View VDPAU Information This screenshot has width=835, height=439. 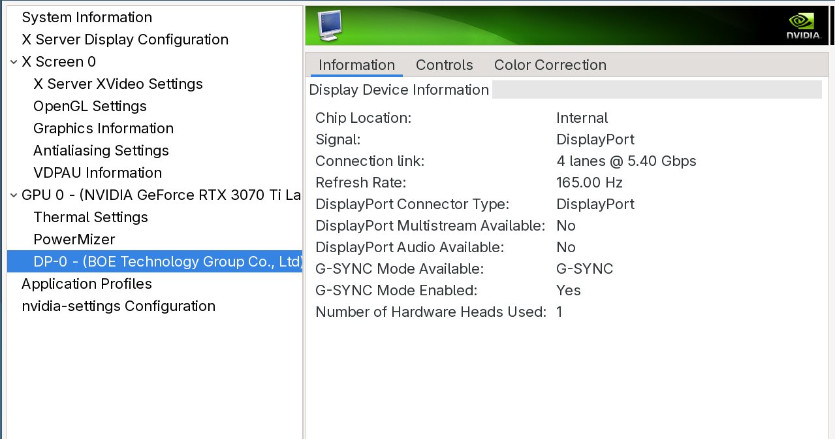(98, 173)
